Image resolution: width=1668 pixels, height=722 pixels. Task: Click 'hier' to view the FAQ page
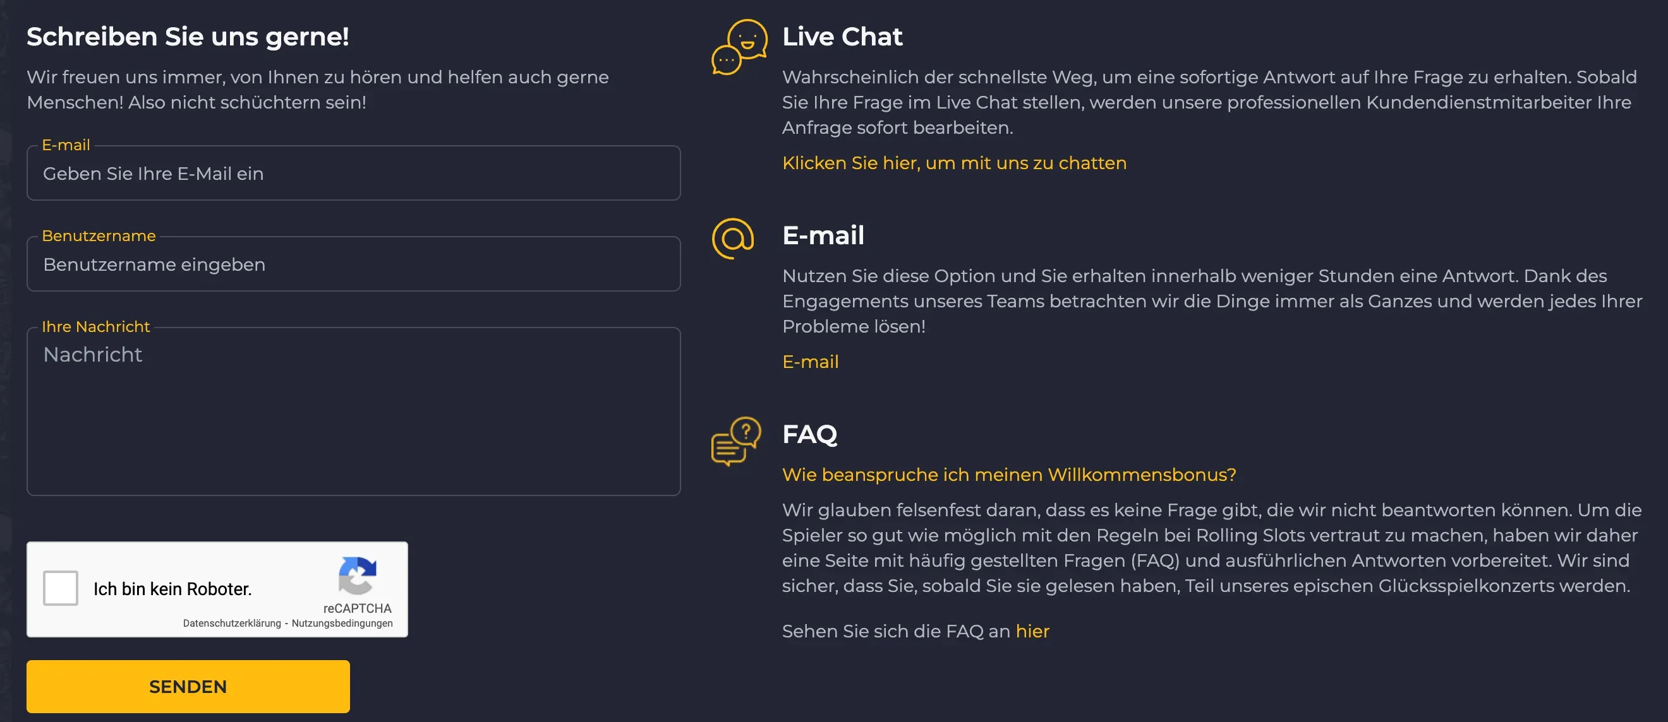[1032, 630]
